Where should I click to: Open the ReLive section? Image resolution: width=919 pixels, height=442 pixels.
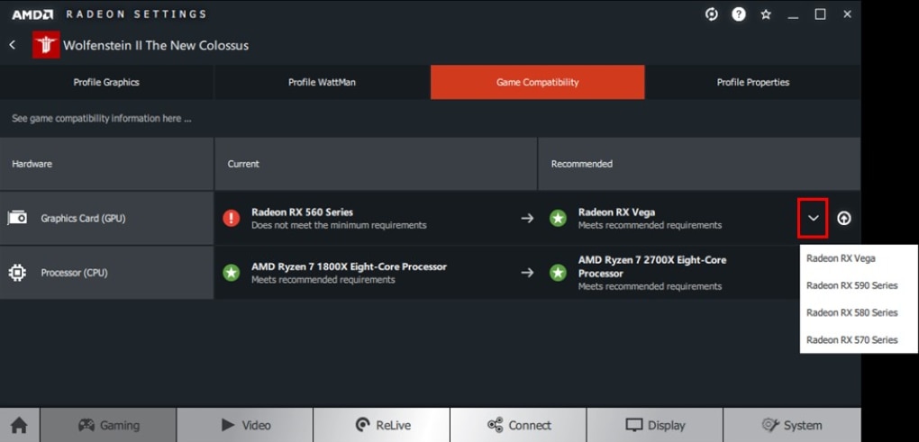[x=381, y=425]
